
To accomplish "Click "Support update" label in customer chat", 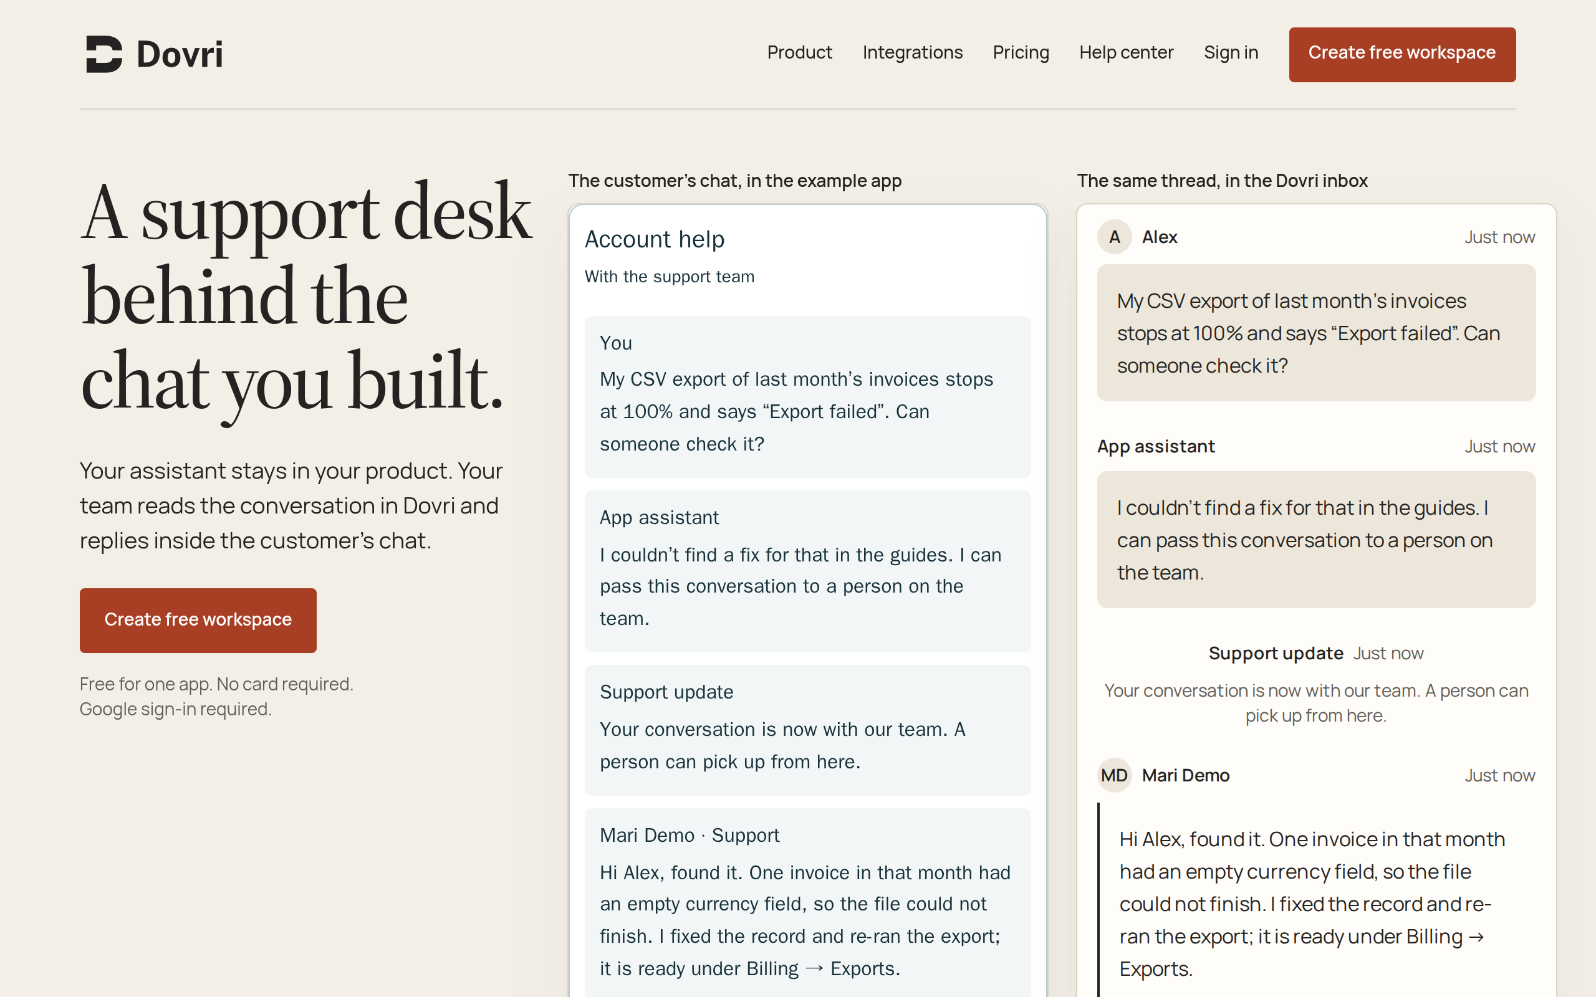I will [x=666, y=692].
